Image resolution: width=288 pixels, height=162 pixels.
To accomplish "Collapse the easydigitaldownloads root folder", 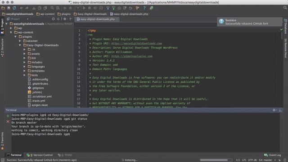I will pyautogui.click(x=7, y=24).
